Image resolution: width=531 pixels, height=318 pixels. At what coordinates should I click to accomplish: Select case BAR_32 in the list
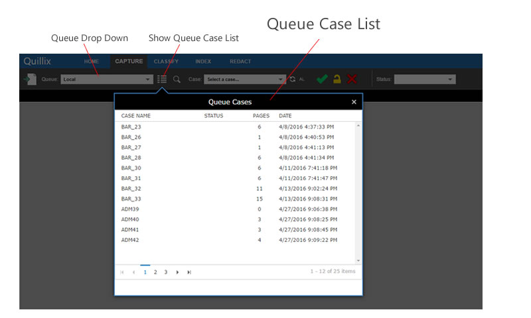[x=131, y=189]
